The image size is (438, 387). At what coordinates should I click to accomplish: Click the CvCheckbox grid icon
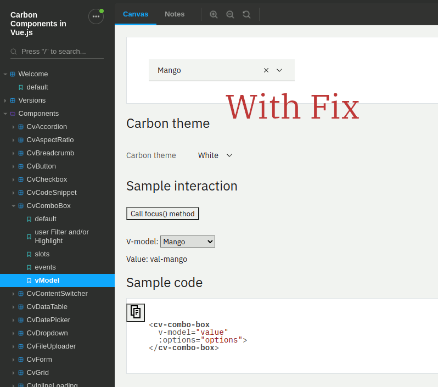point(21,180)
